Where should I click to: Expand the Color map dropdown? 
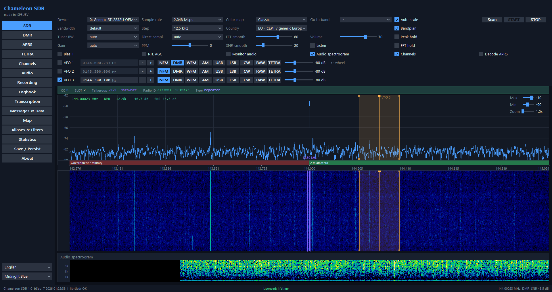coord(281,20)
